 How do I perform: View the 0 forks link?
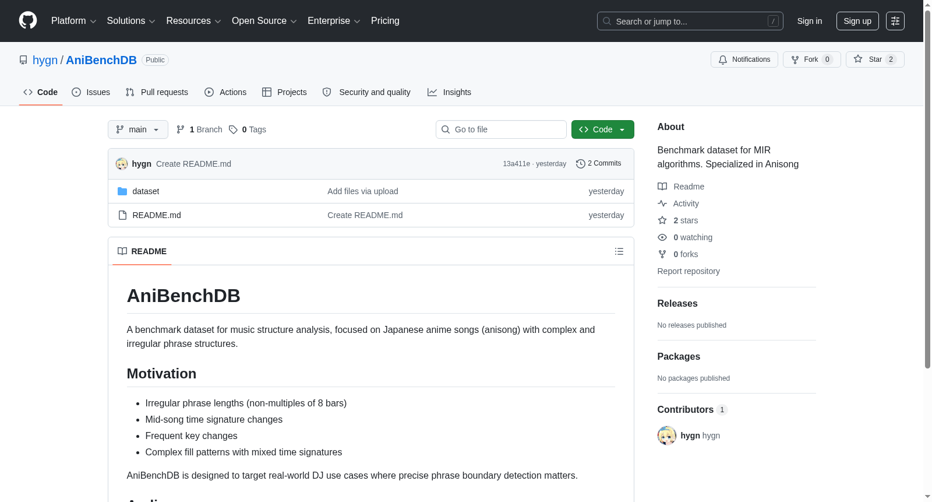tap(678, 254)
